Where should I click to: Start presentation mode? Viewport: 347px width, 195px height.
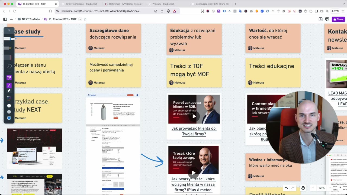pyautogui.click(x=320, y=19)
